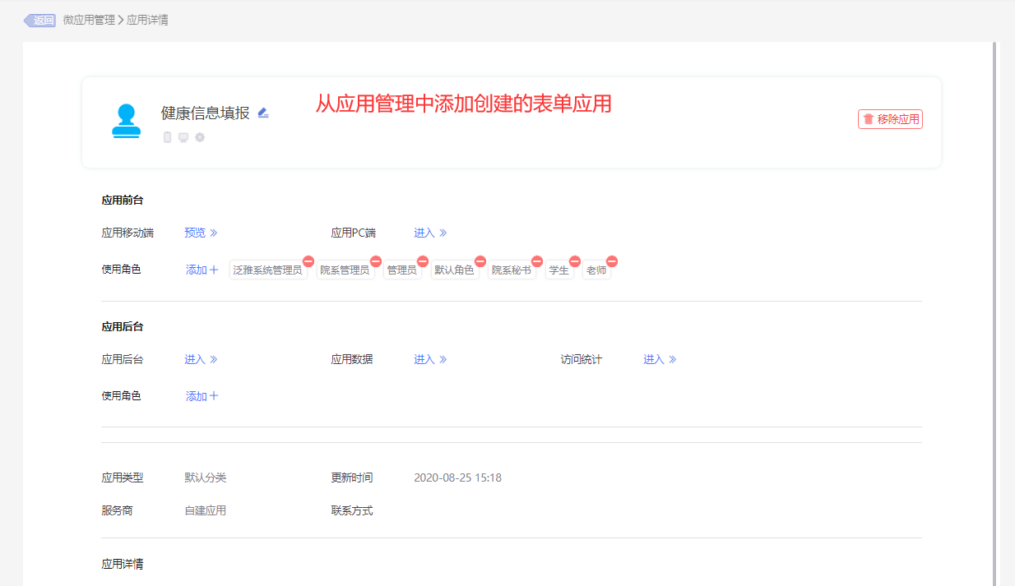Open 应用PC端 进入 link
The image size is (1015, 586).
click(430, 233)
